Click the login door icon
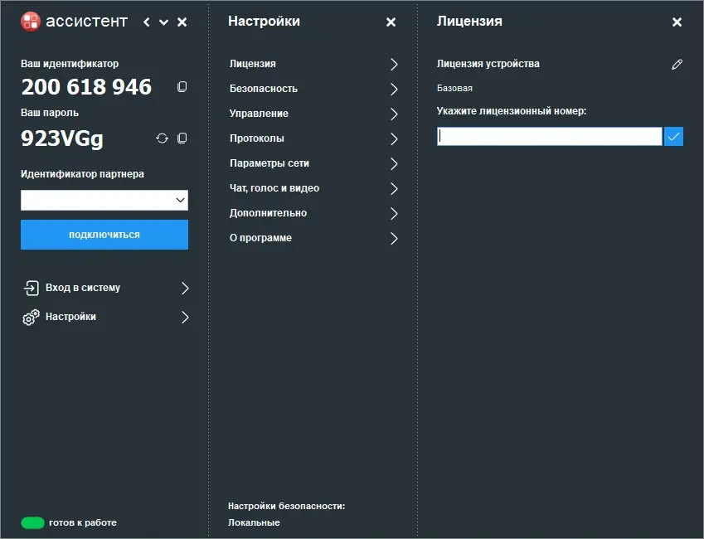 pos(32,288)
